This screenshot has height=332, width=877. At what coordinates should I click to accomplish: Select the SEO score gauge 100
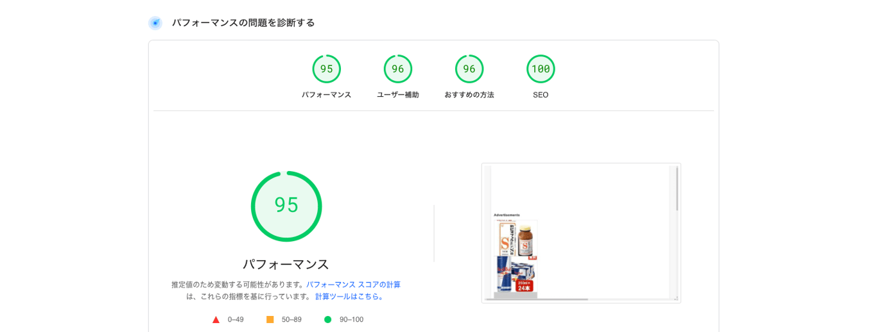point(541,69)
